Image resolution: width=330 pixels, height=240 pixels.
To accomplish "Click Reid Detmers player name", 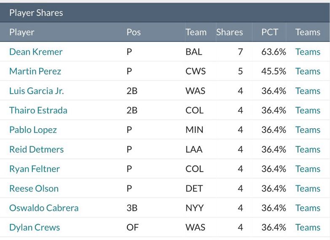I will coord(36,149).
